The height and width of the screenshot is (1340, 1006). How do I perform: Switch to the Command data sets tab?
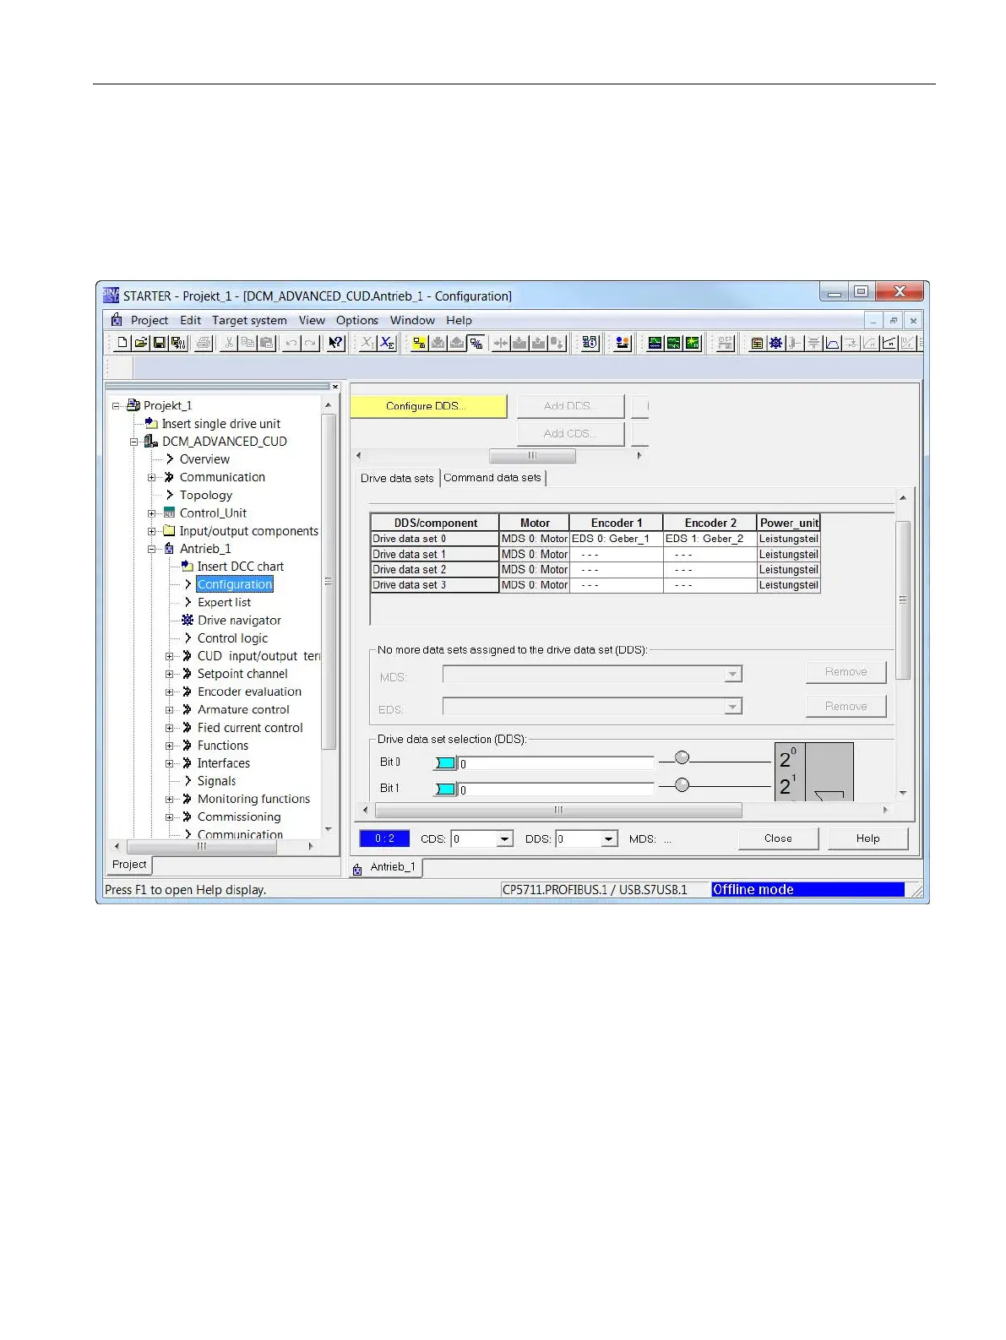492,478
